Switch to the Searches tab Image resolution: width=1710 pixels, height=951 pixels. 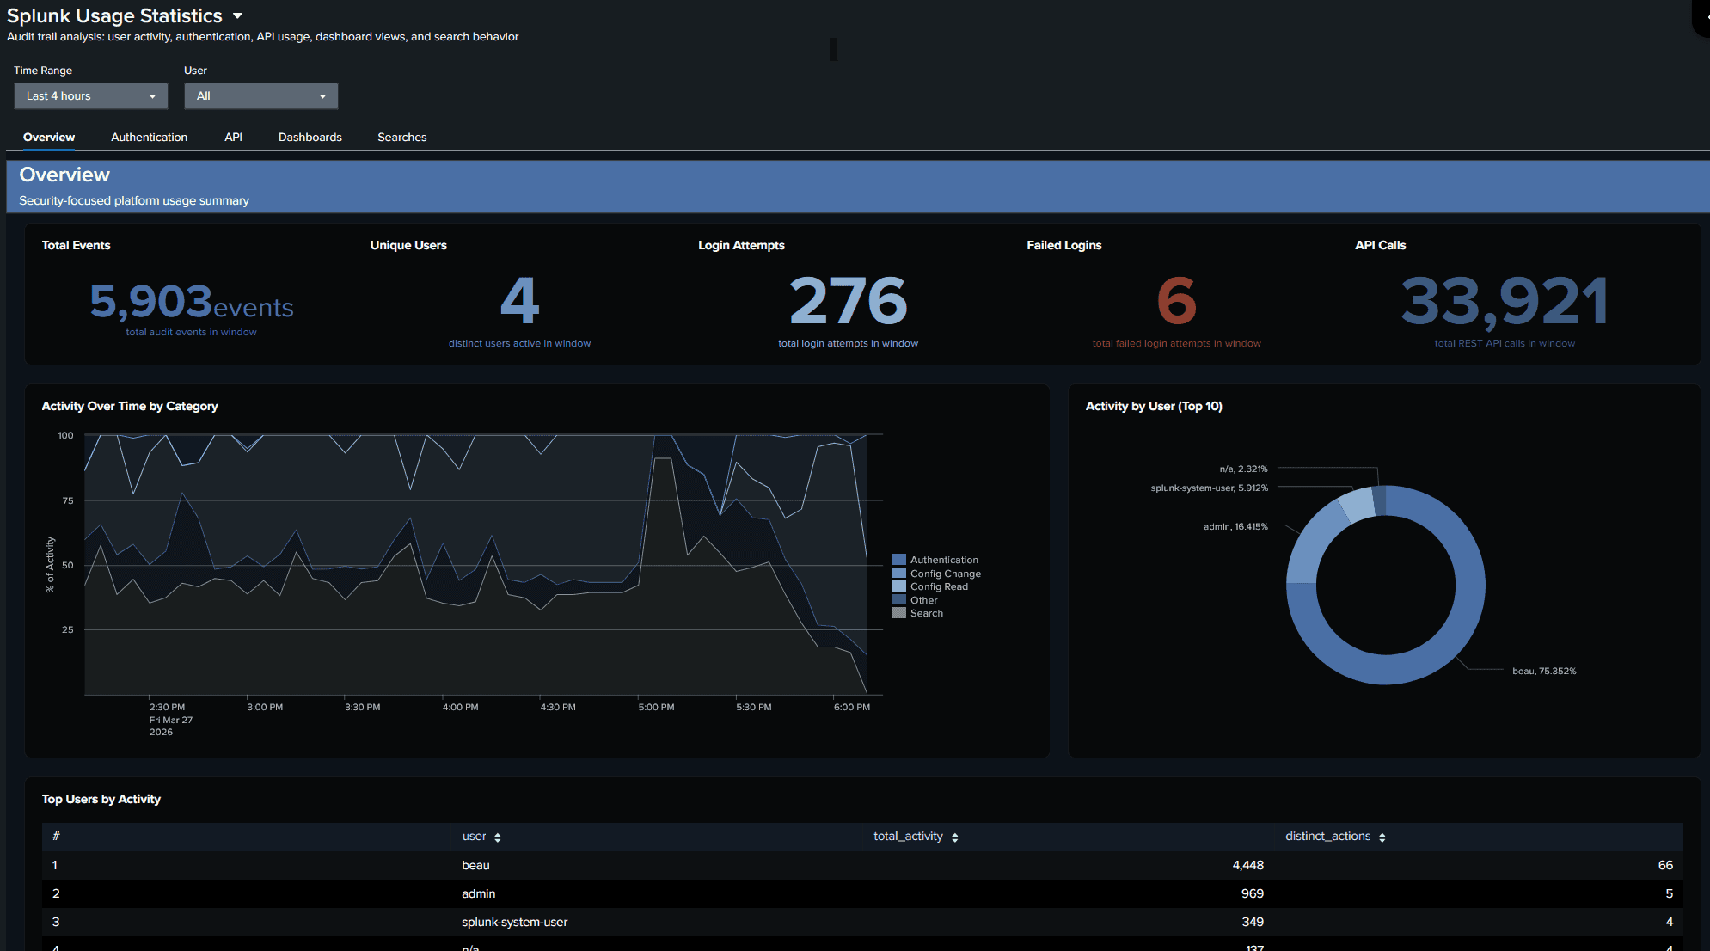coord(401,137)
